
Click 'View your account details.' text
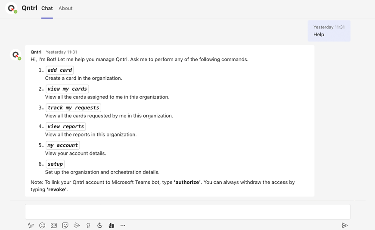point(76,153)
